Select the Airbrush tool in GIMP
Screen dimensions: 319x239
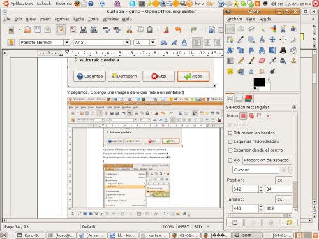(272, 61)
